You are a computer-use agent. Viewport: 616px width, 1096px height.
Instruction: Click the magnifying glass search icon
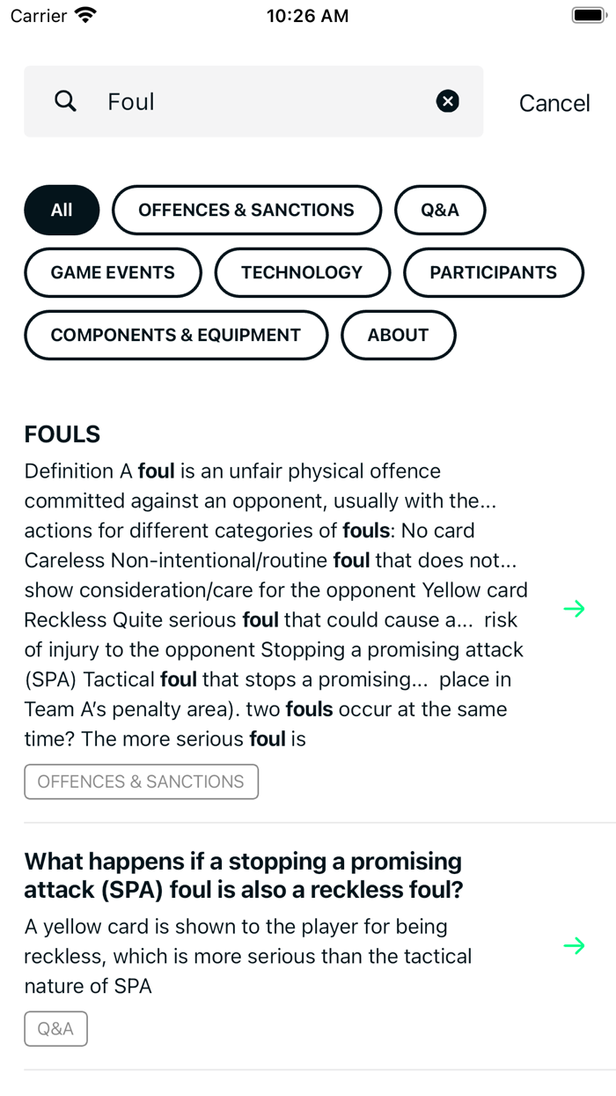65,101
